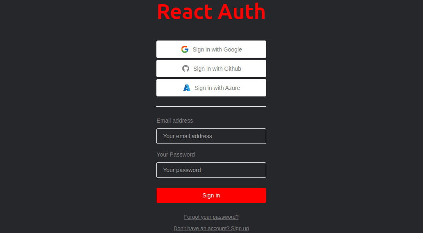The height and width of the screenshot is (233, 423).
Task: Click the Your Password label
Action: click(x=176, y=155)
